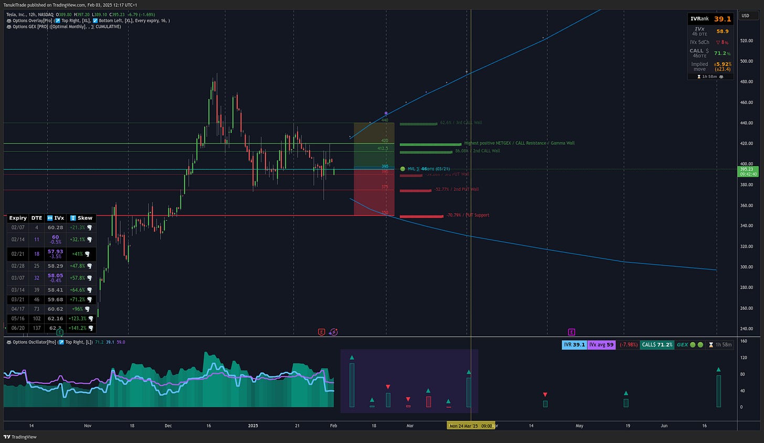Click the 2025 label on time axis
This screenshot has height=443, width=764.
253,426
